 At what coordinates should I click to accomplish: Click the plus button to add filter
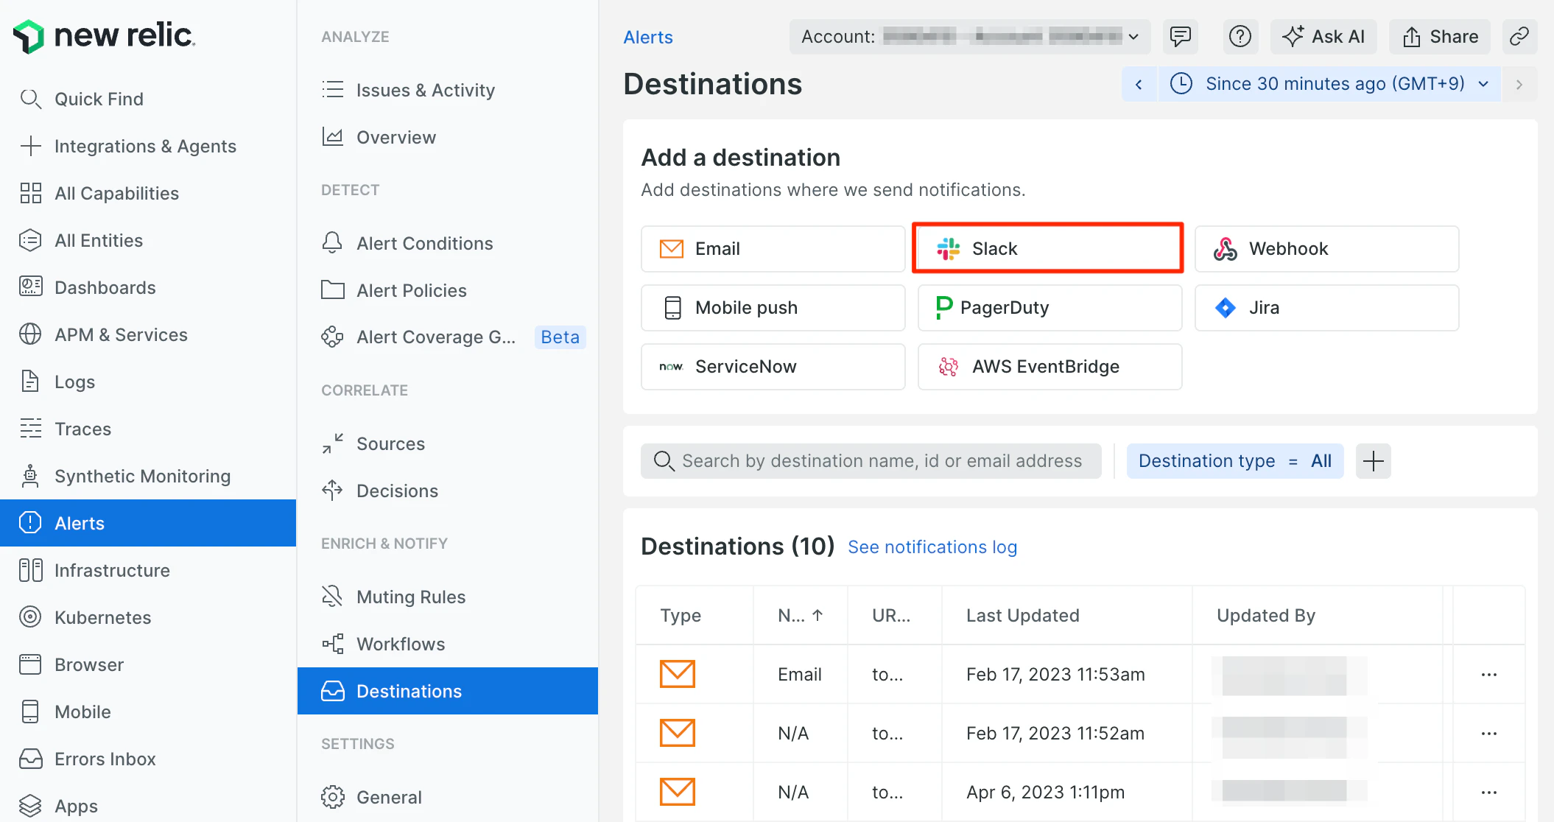pos(1374,461)
